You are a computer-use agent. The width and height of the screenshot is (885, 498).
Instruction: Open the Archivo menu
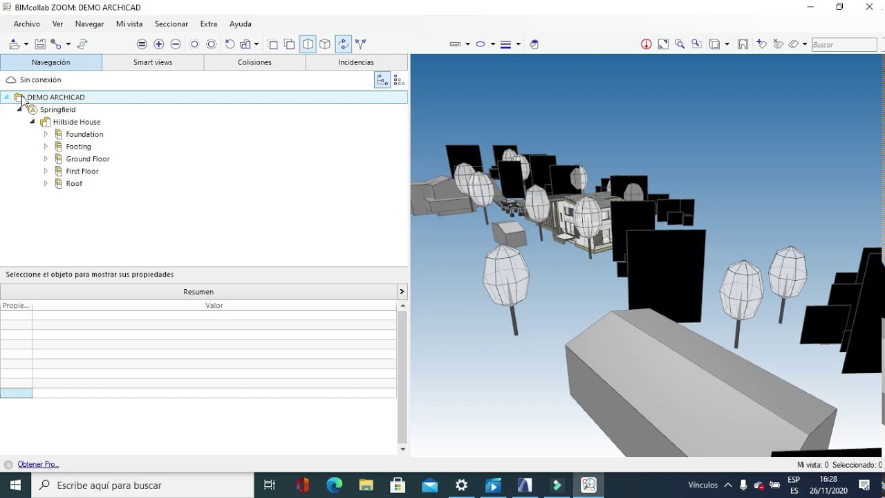27,24
